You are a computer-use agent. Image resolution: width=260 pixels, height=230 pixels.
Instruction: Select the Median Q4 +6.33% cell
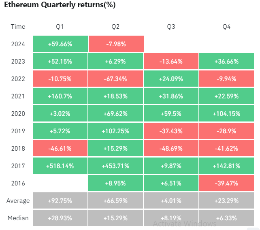pos(227,218)
